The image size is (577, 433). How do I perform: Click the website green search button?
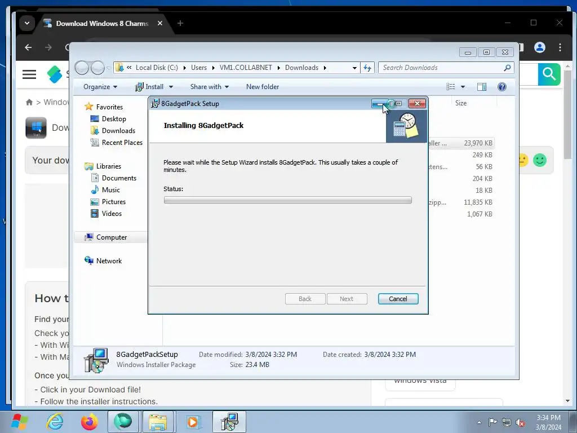549,74
